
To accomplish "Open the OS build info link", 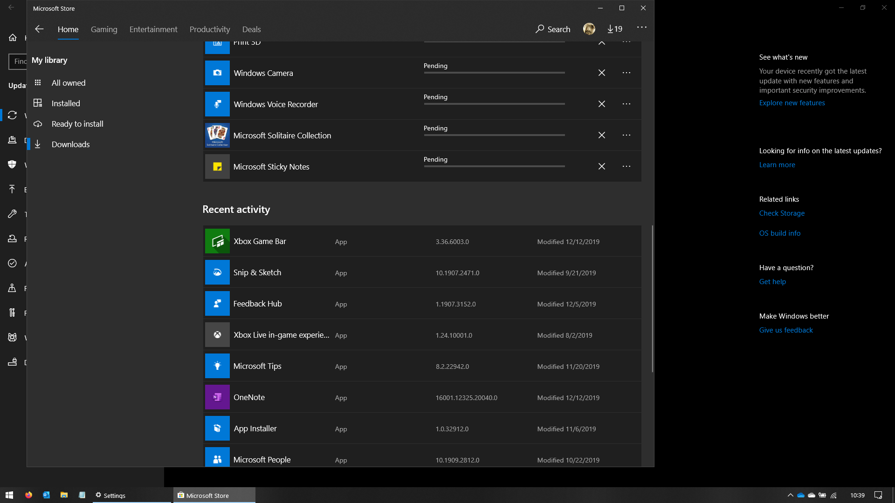I will (x=780, y=233).
